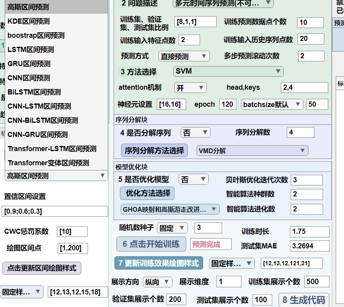This screenshot has height=307, width=344.
Task: Open the 随机数种子 固定 dropdown
Action: coord(172,228)
